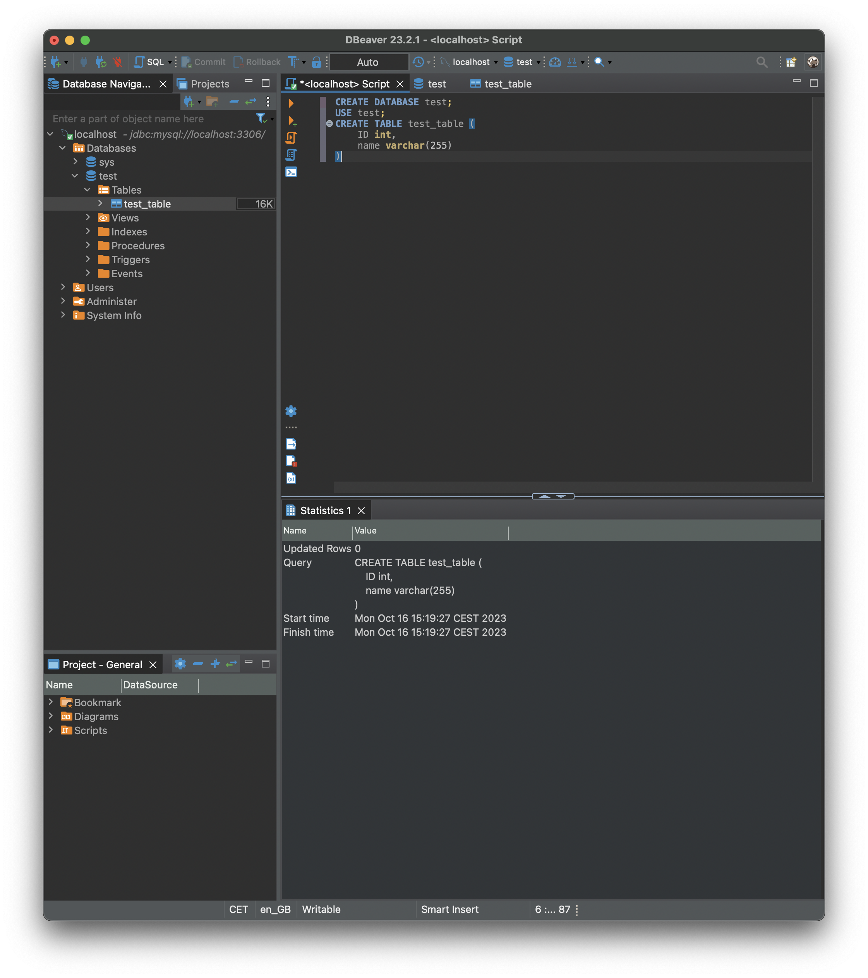Click the Open Perspective icon

point(791,62)
